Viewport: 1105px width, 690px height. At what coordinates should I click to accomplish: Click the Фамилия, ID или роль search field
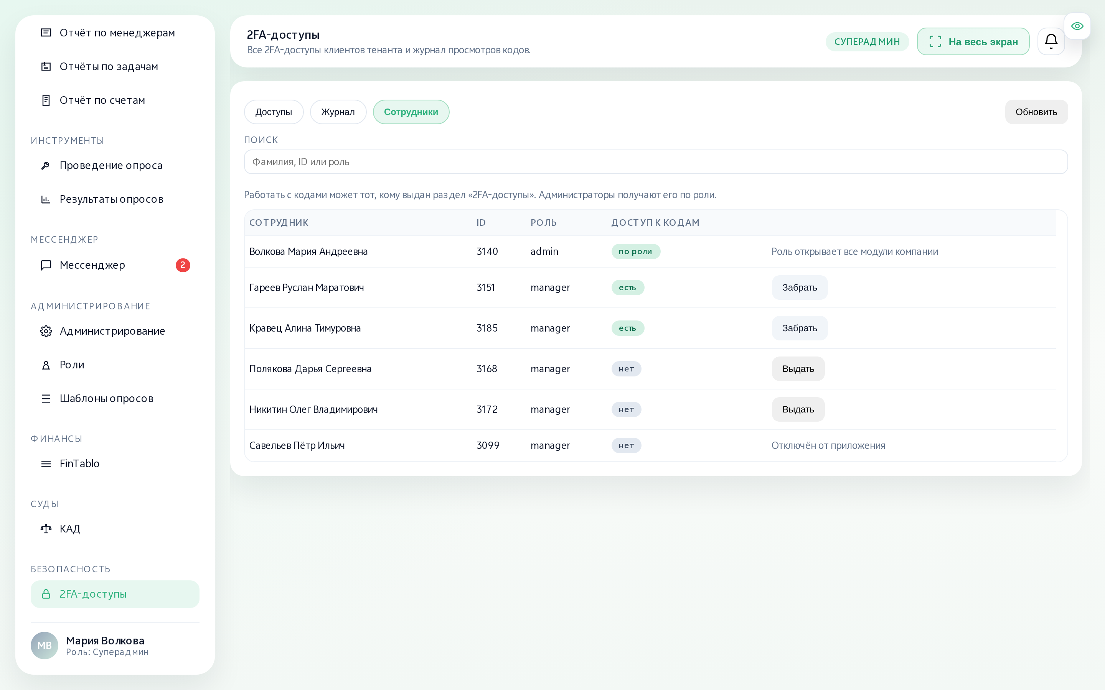coord(656,161)
